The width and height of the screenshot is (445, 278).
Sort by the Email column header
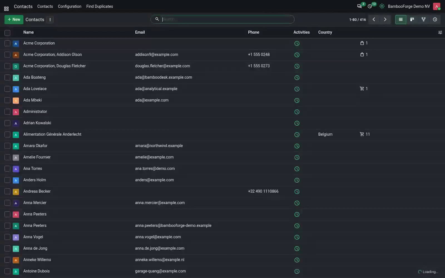point(140,32)
